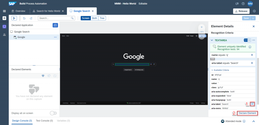
Task: Select aria-autocomplete: 'both' criterion row
Action: coord(233,91)
